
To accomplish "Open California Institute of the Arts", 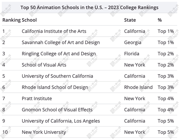I will [54, 31].
